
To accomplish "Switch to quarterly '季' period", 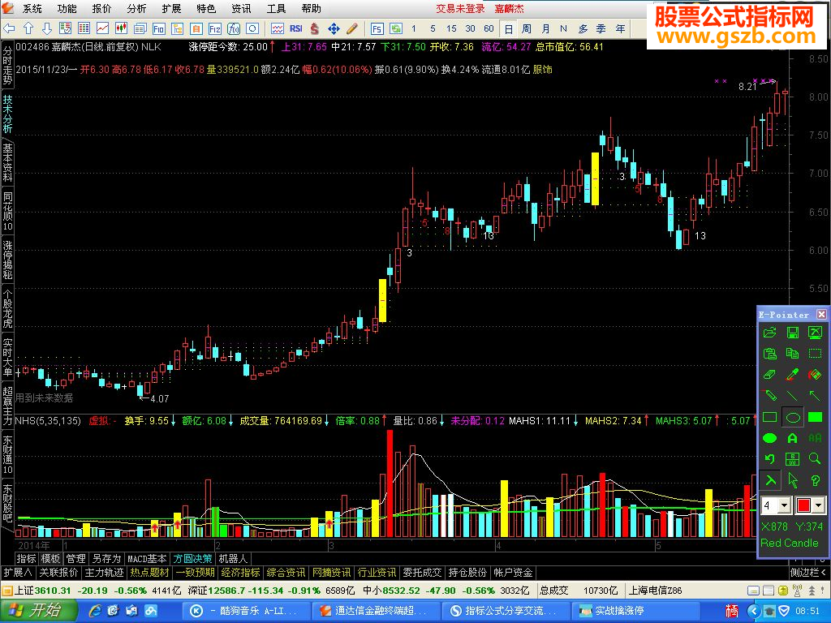I will [601, 28].
